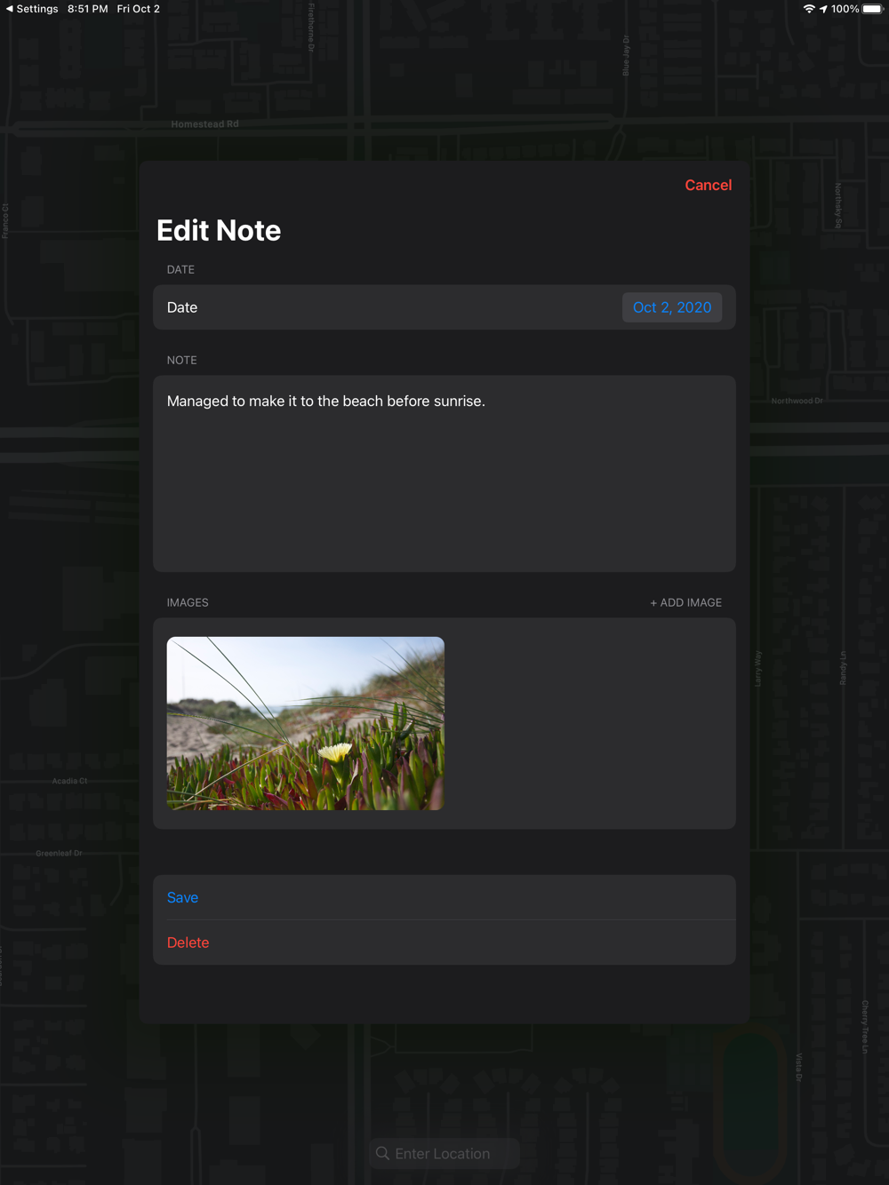Click the Fri Oct 2 status bar date
Screen dimensions: 889x1185
(x=139, y=9)
